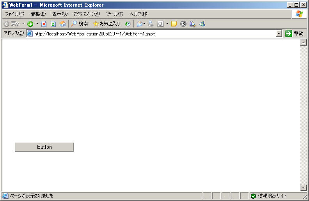
Task: Click the Messenger icon at toolbar end
Action: click(202, 24)
